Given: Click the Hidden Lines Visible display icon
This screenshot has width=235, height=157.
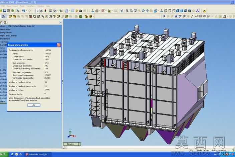Looking at the screenshot, I should (x=170, y=11).
